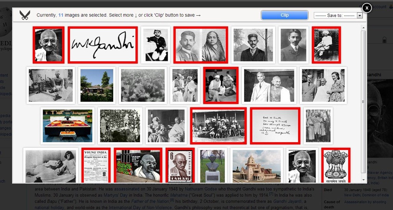Select the dense crowd black and white photo

click(120, 126)
